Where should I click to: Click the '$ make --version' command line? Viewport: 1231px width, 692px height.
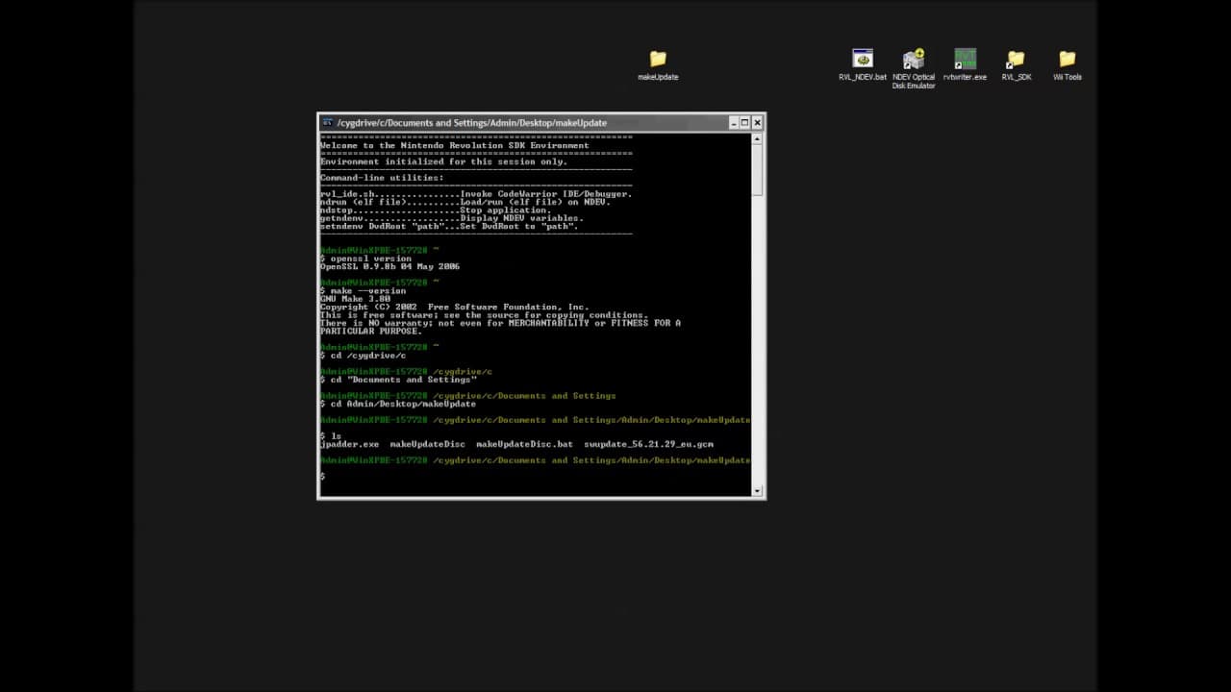[x=364, y=291]
